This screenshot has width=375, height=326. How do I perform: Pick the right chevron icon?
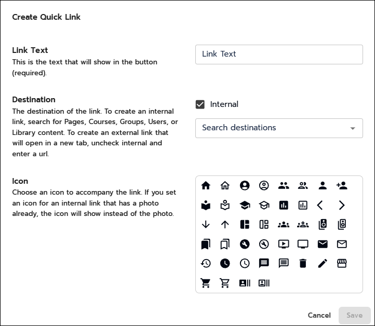(342, 205)
